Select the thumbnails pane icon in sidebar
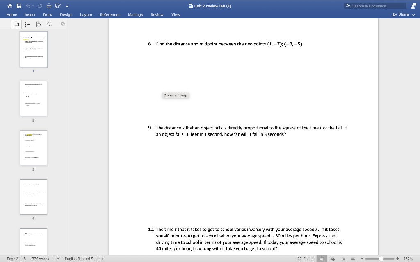This screenshot has width=420, height=262. [x=16, y=24]
